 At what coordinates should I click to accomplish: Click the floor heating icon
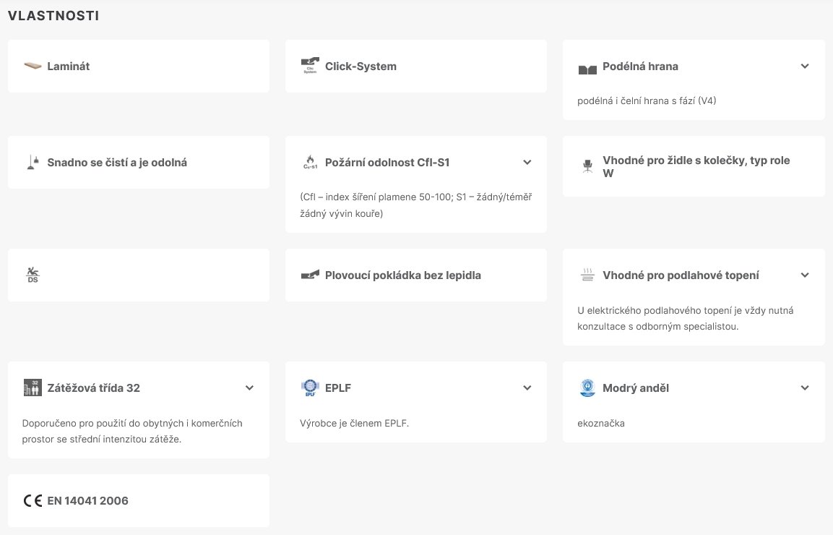587,275
